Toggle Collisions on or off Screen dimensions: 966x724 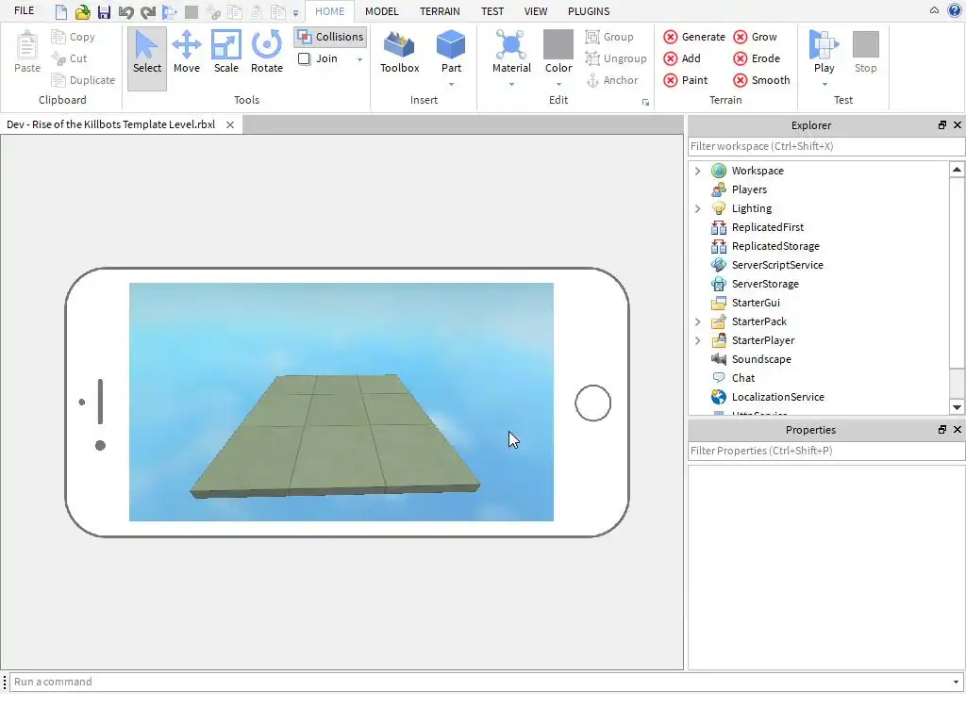coord(330,37)
